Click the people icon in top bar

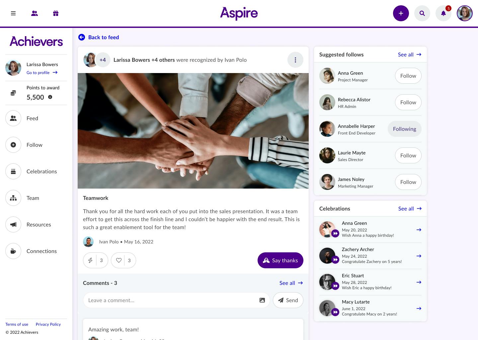pos(35,13)
